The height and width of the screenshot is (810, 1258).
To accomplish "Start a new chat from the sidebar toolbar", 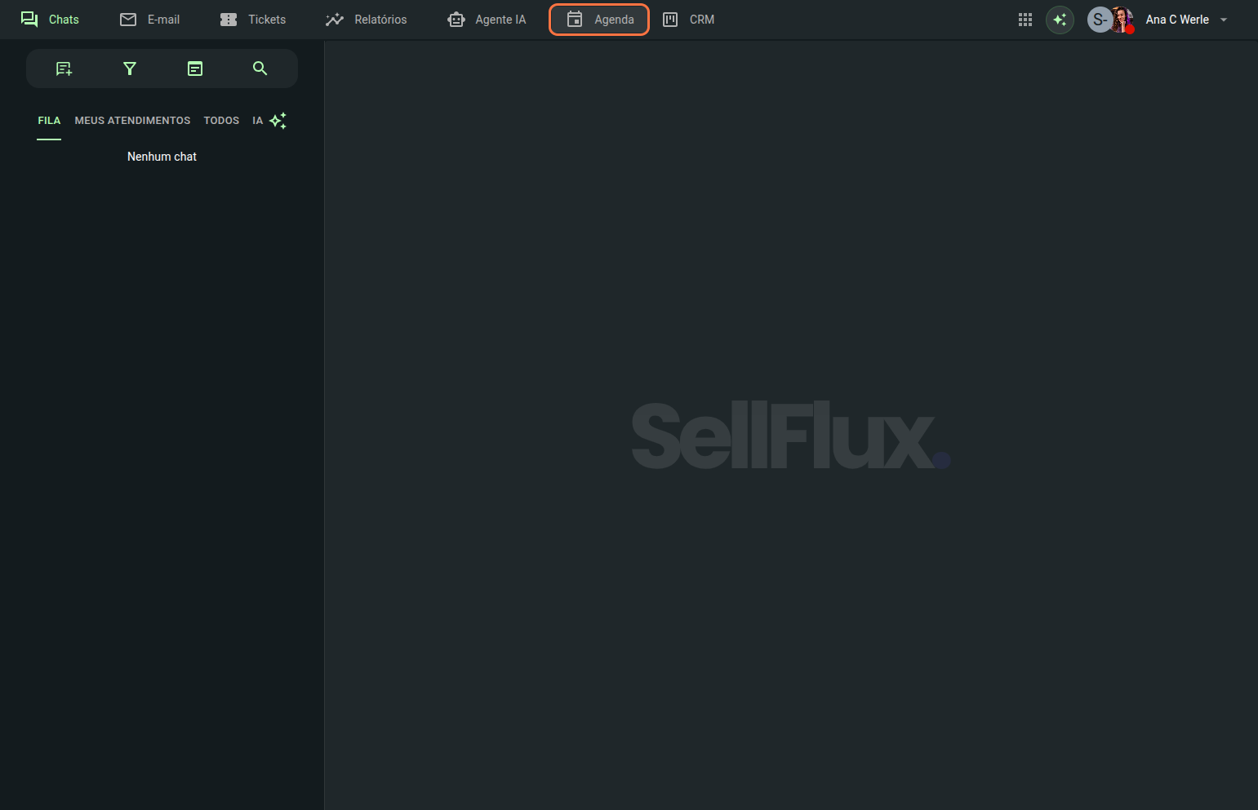I will 64,69.
